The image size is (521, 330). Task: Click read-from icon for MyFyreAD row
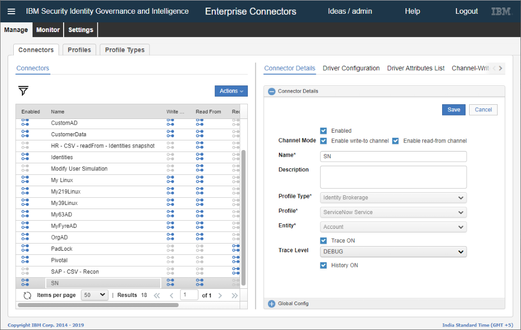[199, 226]
